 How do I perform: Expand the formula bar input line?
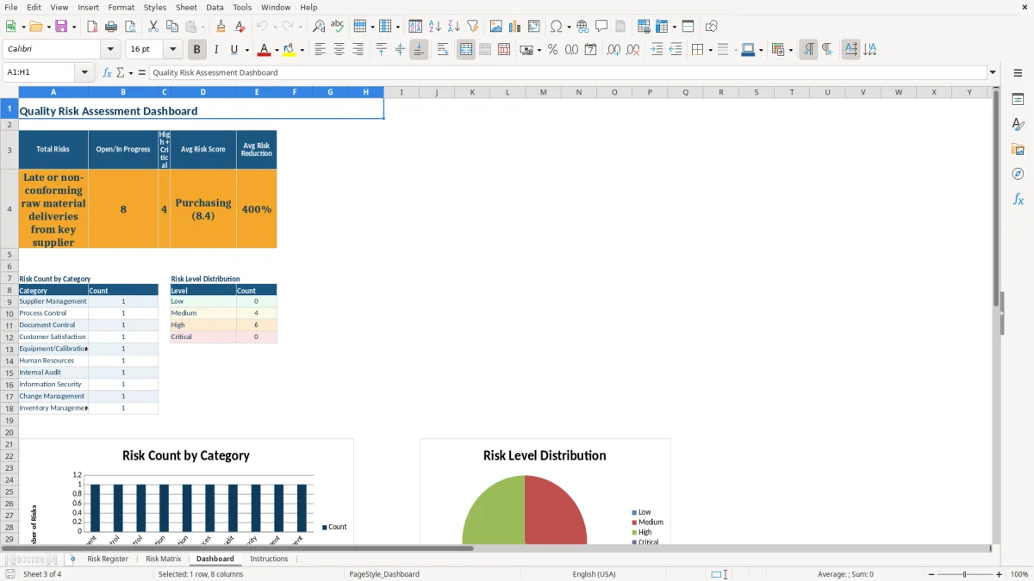(x=993, y=72)
